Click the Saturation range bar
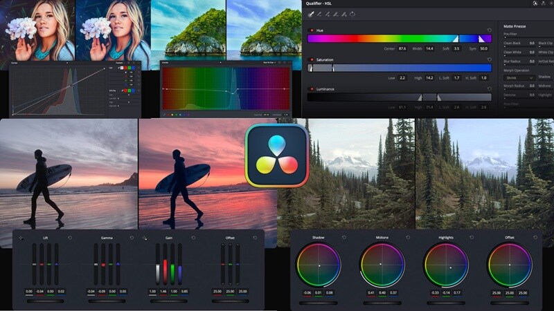554x311 pixels. coord(400,68)
